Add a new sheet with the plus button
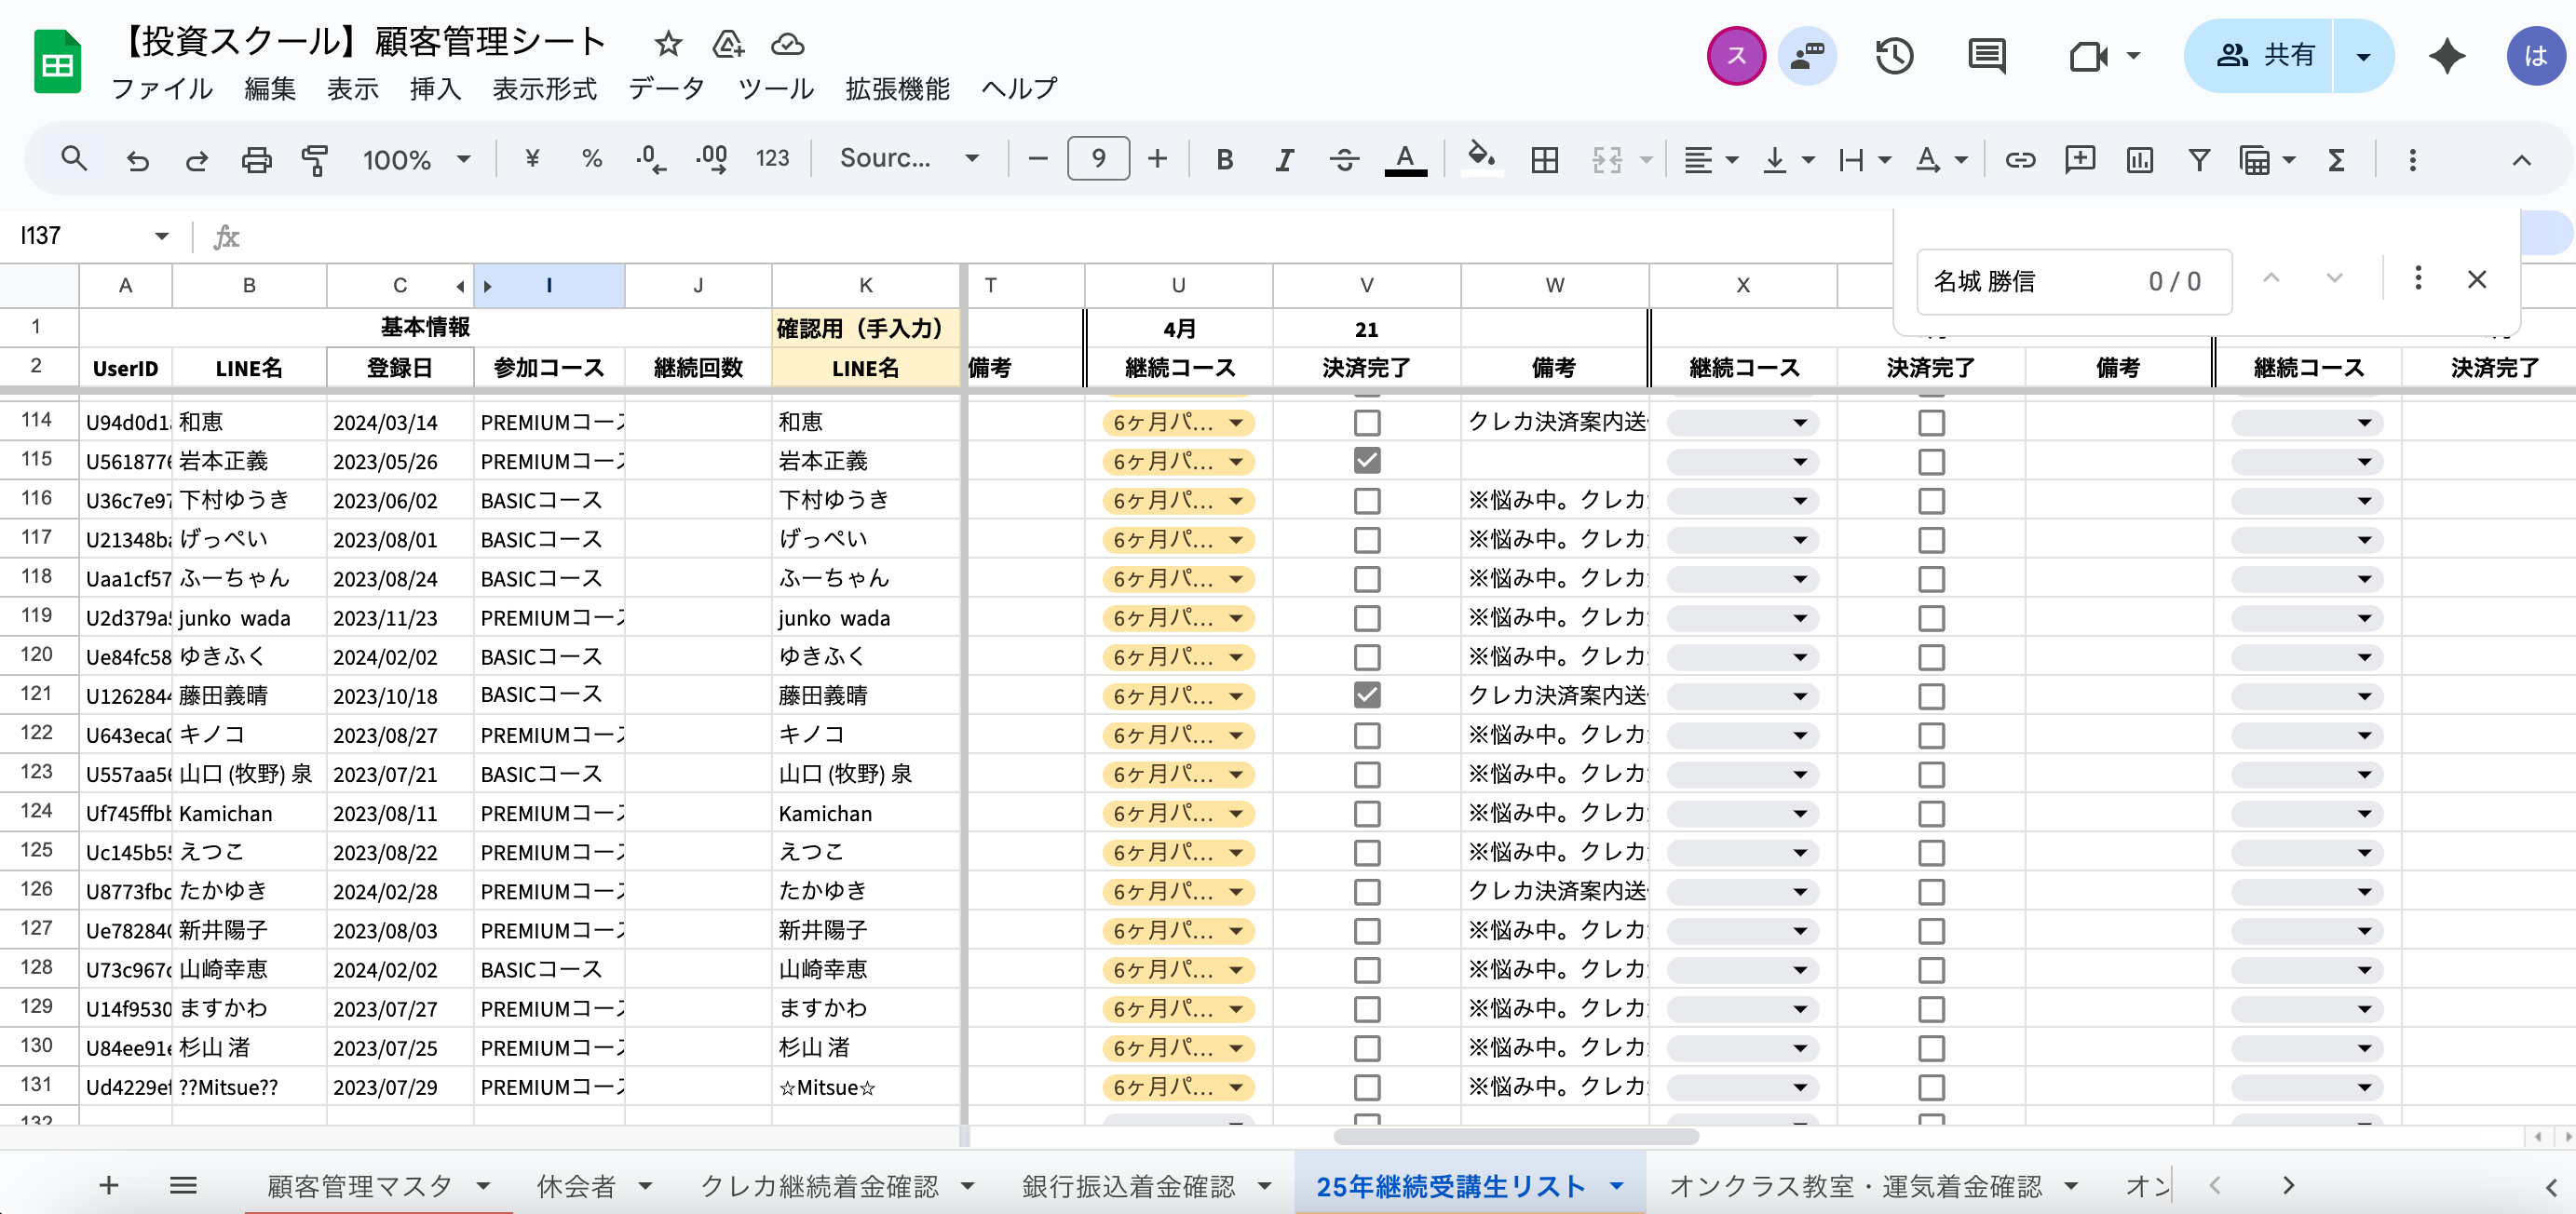Viewport: 2576px width, 1214px height. tap(108, 1186)
